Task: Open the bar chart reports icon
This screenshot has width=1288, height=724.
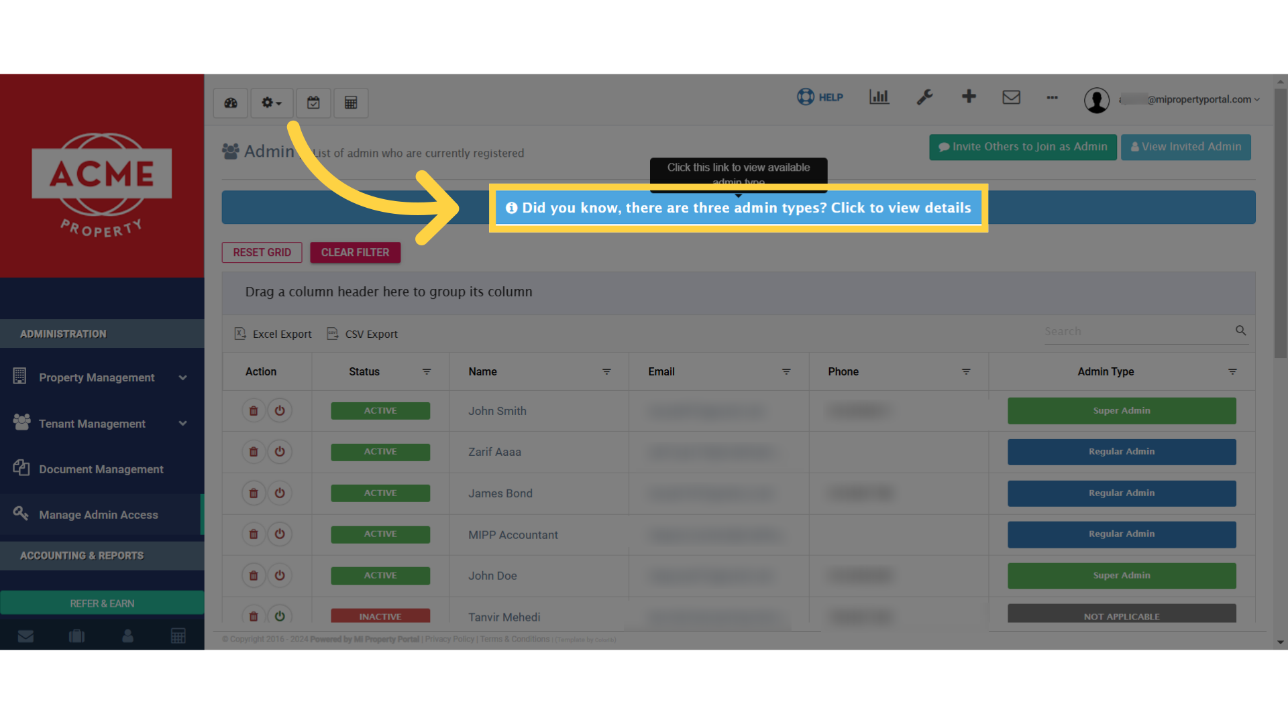Action: coord(879,97)
